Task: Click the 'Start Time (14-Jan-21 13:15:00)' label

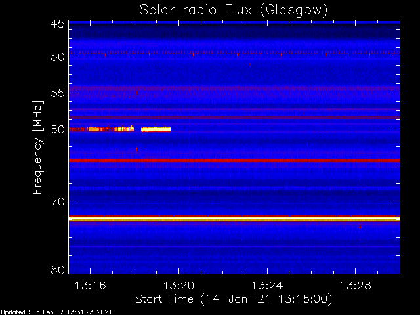Action: pos(234,299)
